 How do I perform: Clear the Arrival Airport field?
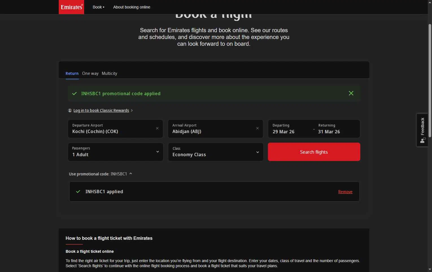coord(258,128)
